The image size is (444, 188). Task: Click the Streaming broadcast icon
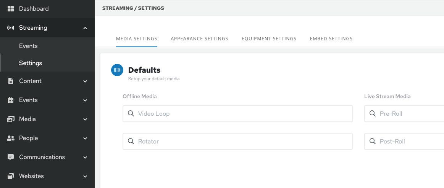point(11,28)
